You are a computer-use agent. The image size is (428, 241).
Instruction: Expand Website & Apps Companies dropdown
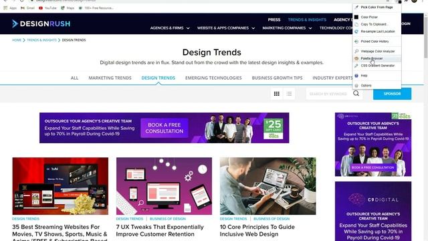226,28
